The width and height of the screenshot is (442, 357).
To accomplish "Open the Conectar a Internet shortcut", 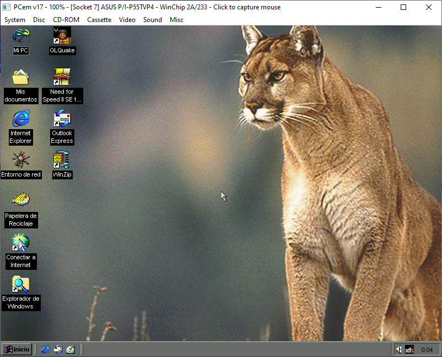I will 21,242.
